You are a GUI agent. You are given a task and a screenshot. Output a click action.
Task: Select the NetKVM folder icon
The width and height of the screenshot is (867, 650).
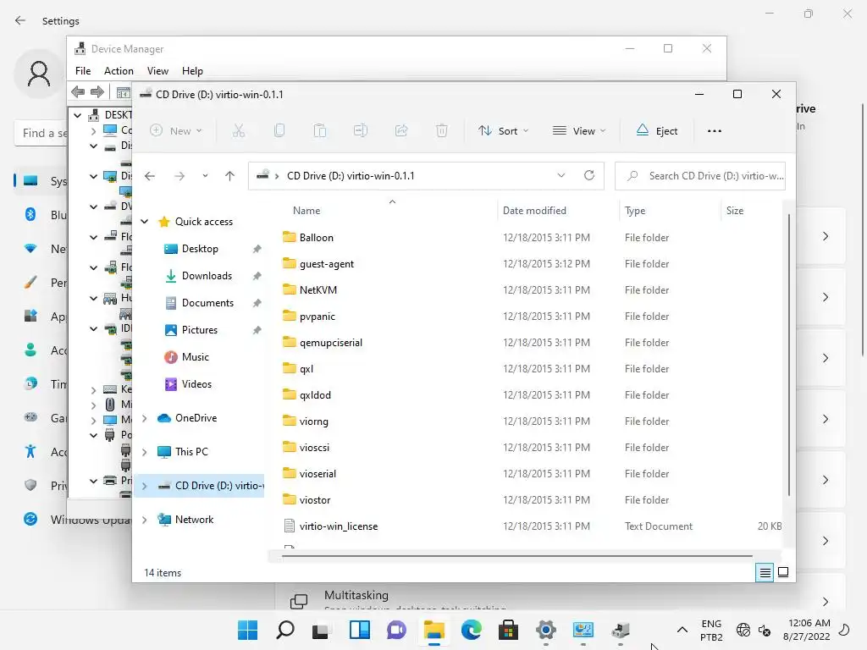point(290,289)
